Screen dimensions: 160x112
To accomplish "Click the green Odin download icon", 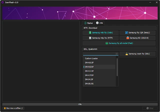I will click(90, 32).
